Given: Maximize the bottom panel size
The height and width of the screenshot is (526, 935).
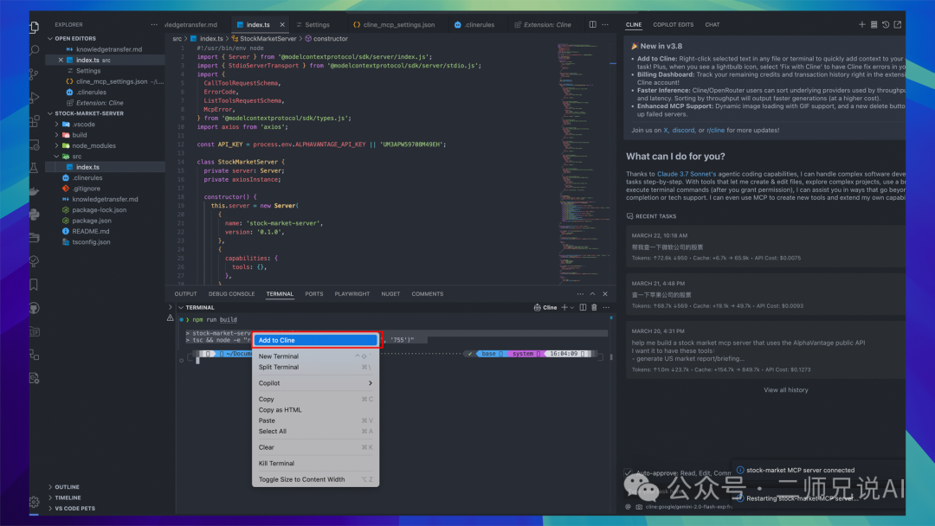Looking at the screenshot, I should click(593, 293).
